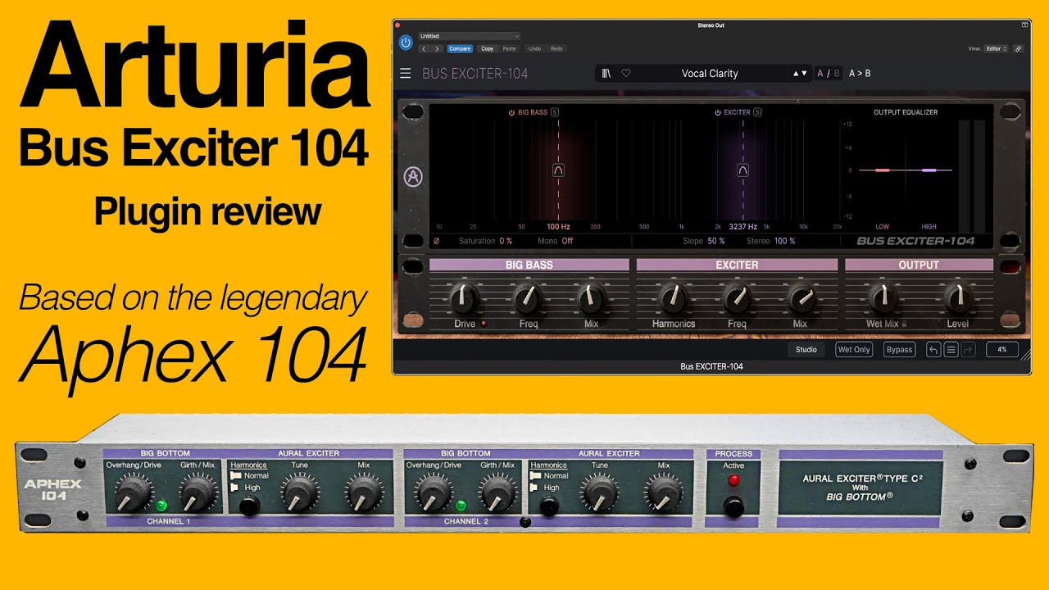Click the phase invert symbol
Image resolution: width=1049 pixels, height=590 pixels.
point(436,241)
